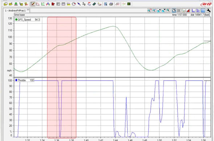Open the track map icon

(99, 4)
